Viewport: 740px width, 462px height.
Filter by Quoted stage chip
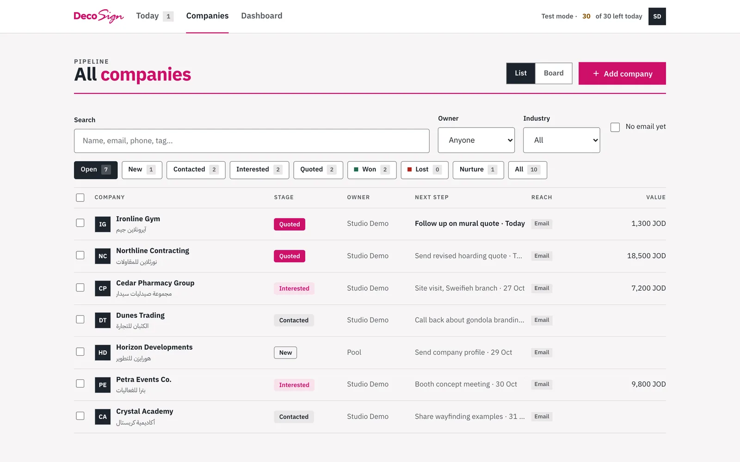[x=318, y=170]
